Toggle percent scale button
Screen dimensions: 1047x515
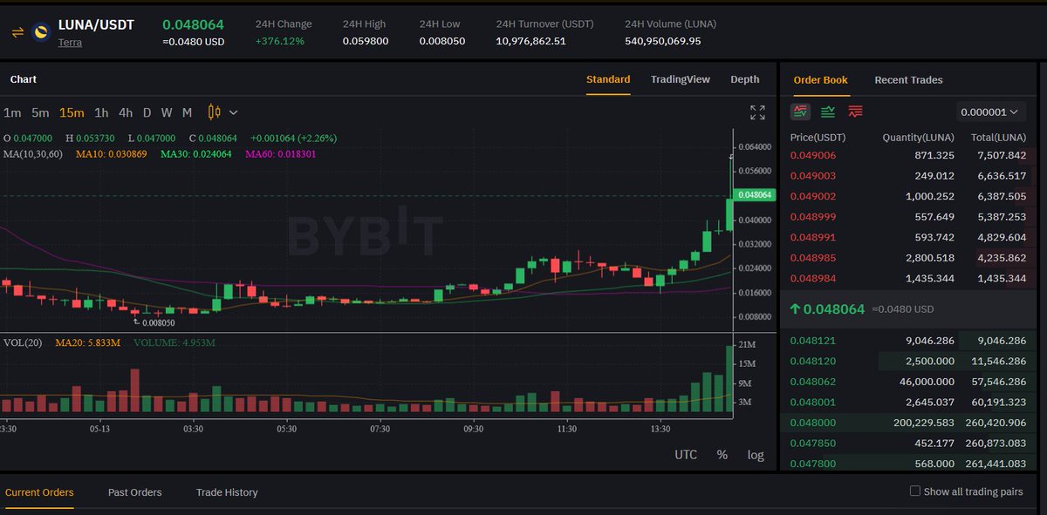click(722, 455)
